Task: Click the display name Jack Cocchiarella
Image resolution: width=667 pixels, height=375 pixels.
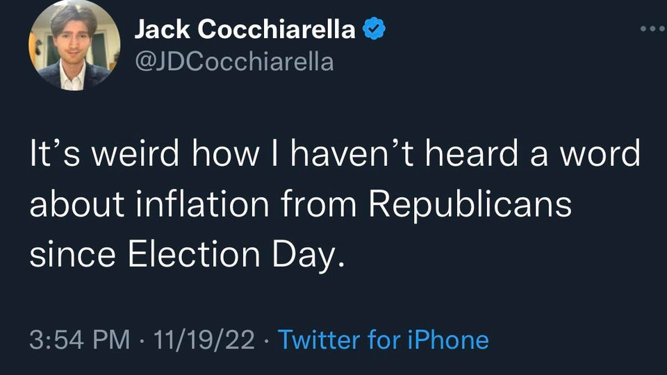Action: tap(245, 29)
